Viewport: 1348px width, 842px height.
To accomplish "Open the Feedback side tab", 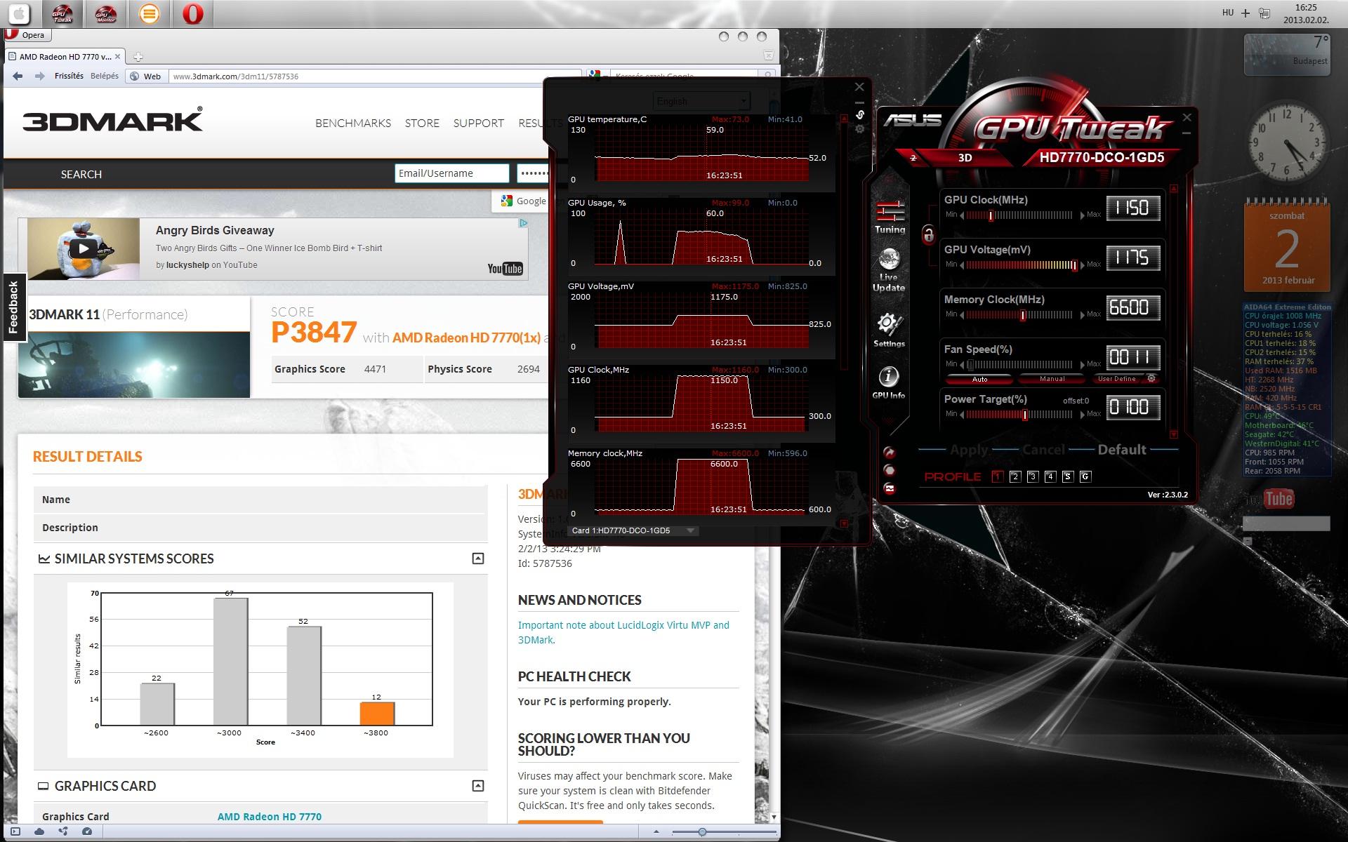I will pos(13,307).
